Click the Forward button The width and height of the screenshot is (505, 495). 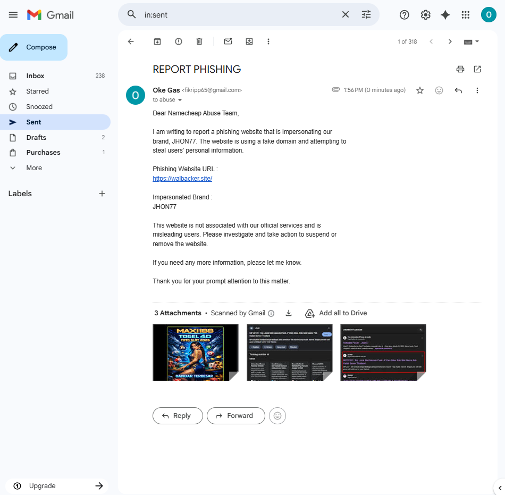pyautogui.click(x=235, y=416)
